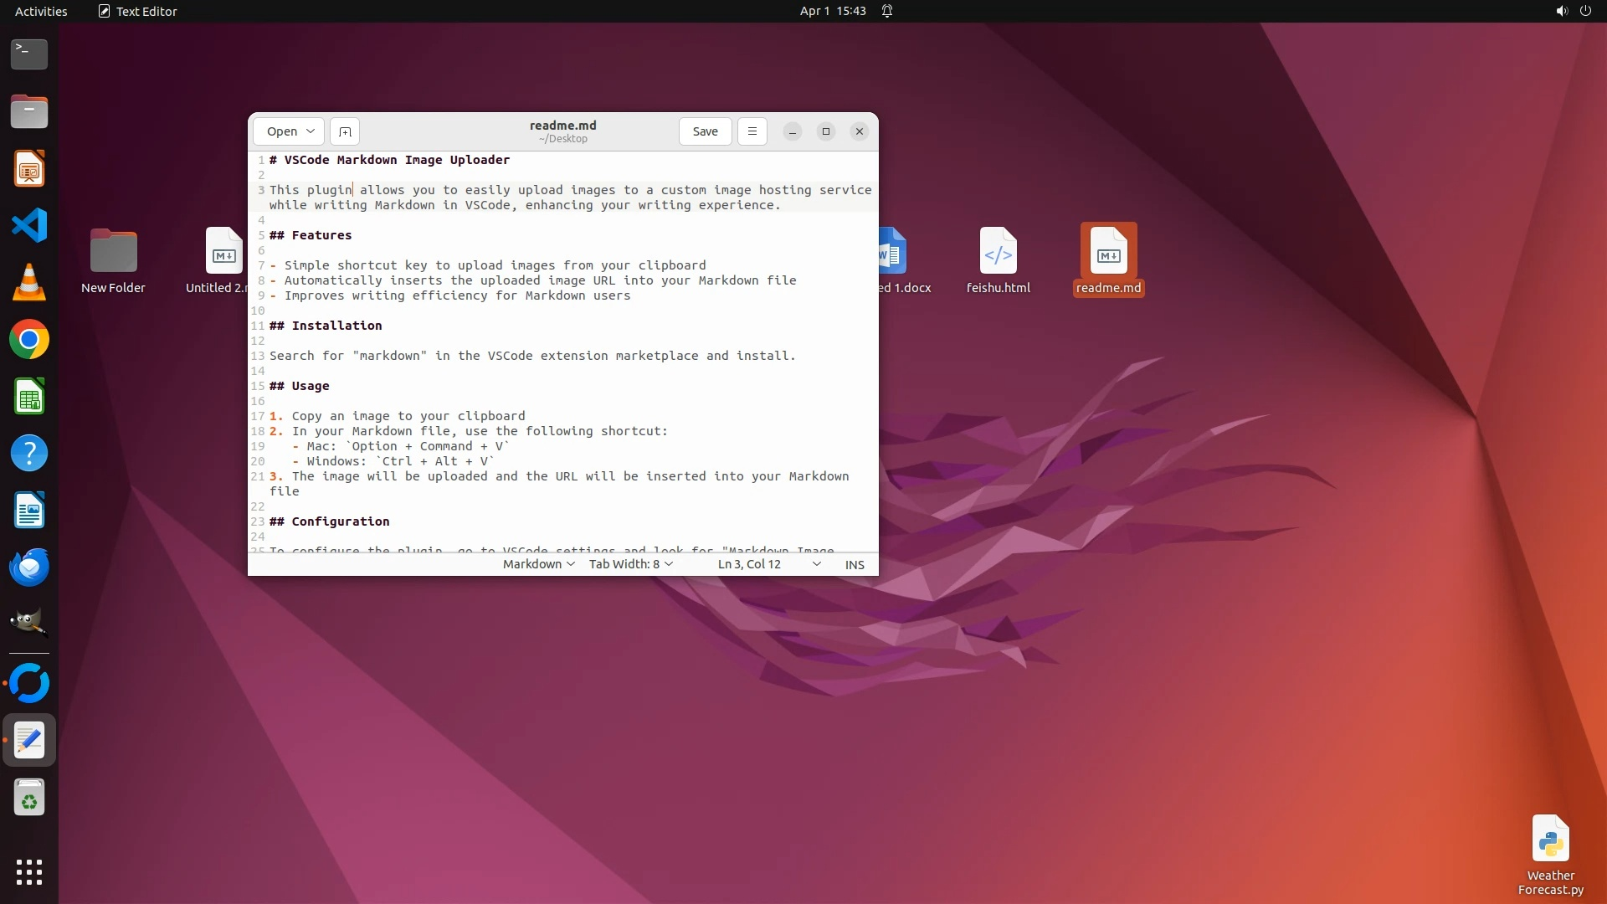
Task: Open the clock and calendar panel
Action: pos(832,11)
